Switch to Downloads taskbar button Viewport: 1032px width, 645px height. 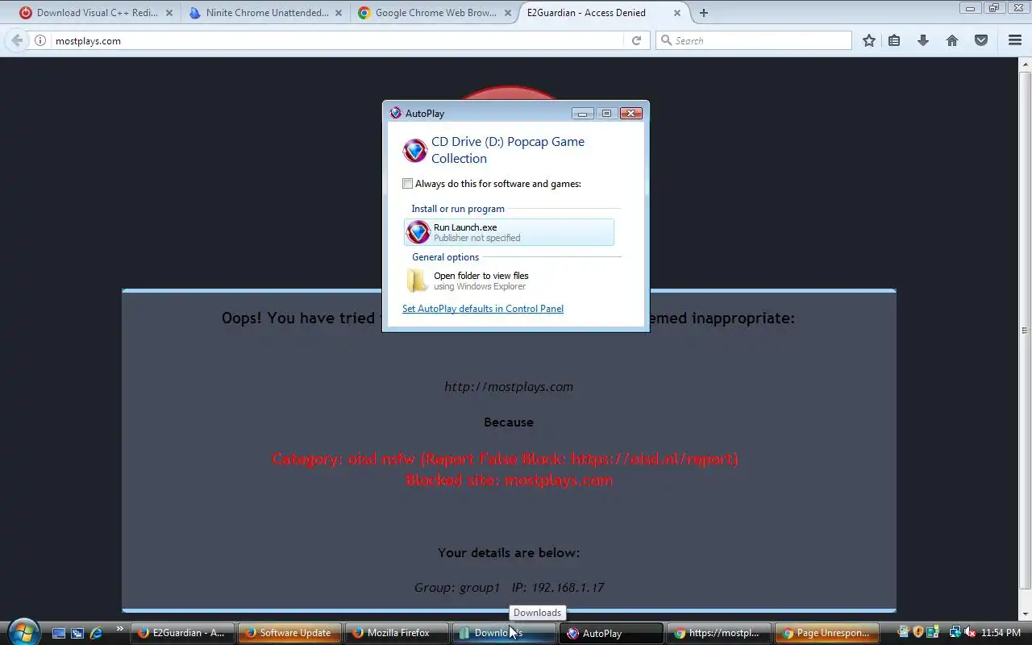point(504,633)
